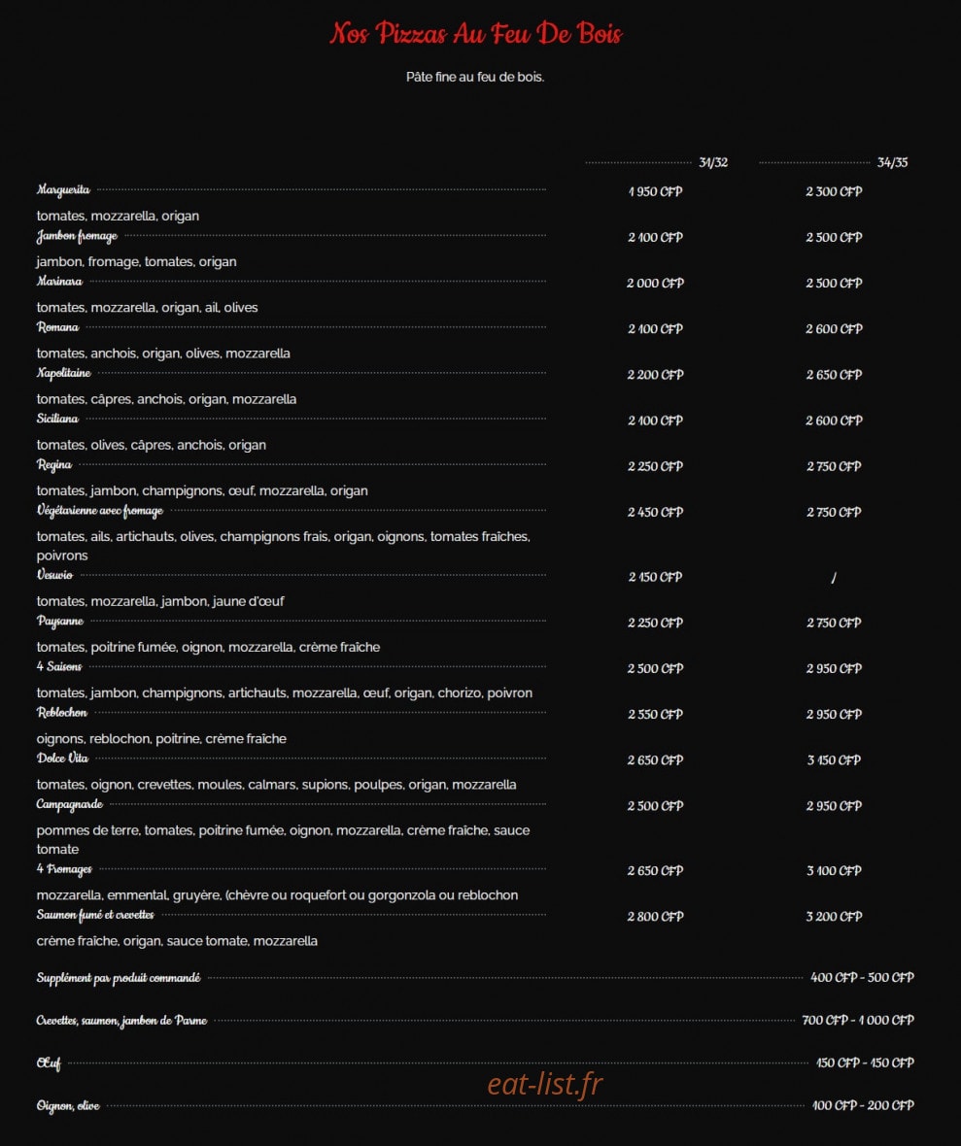Image resolution: width=961 pixels, height=1146 pixels.
Task: Click the Nos Pizzas Au Feu De Bois heading
Action: [476, 33]
